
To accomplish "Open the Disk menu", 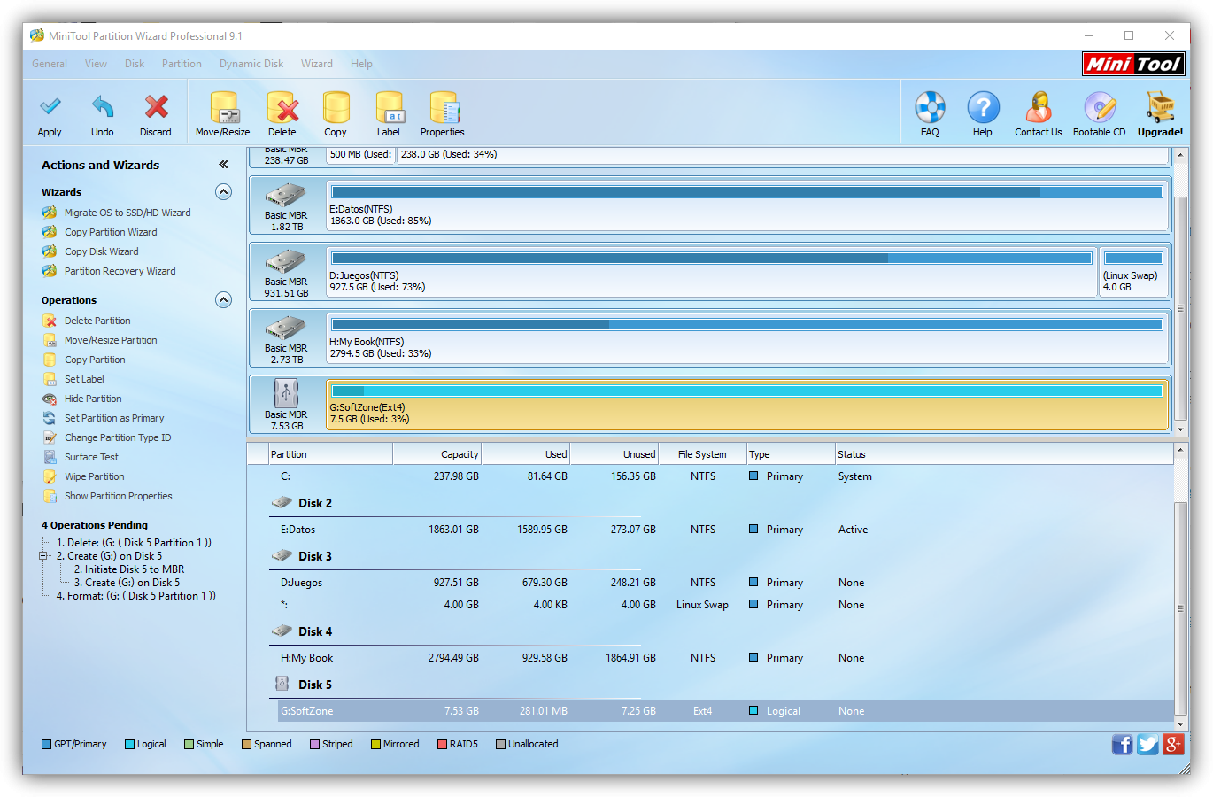I will coord(135,64).
